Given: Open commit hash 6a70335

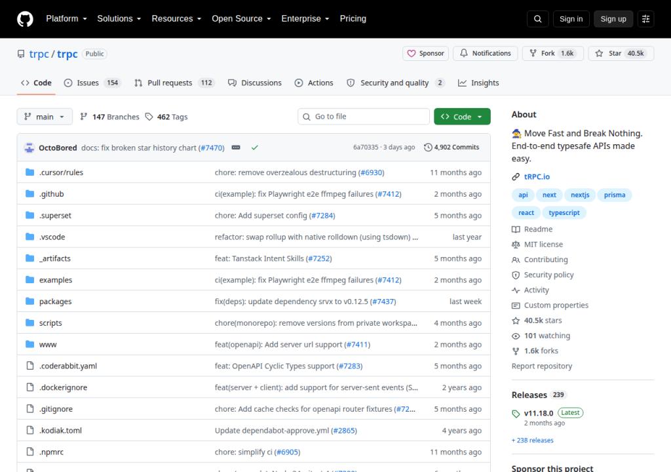Looking at the screenshot, I should 366,147.
